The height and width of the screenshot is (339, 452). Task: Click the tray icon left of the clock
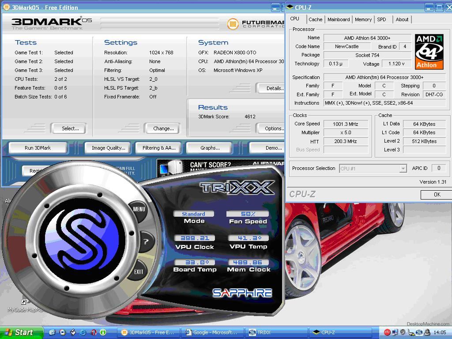pyautogui.click(x=427, y=332)
